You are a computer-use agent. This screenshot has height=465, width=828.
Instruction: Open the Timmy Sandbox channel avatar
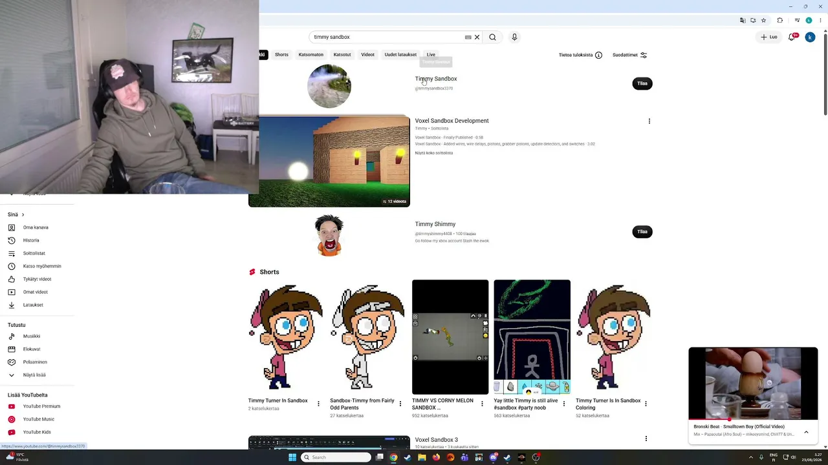(x=329, y=86)
